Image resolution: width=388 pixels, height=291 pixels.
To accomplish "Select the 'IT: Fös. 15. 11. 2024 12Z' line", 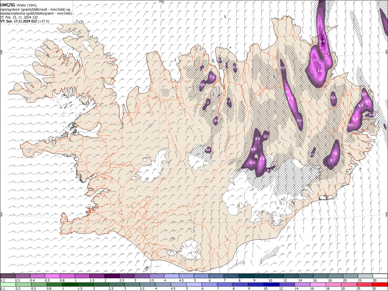I will (19, 18).
